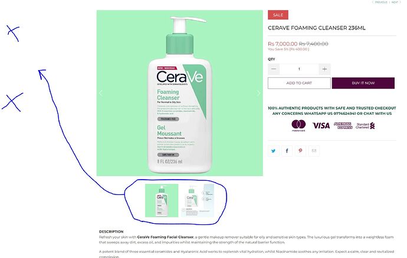
Task: Click the Visa payment logo
Action: click(321, 125)
